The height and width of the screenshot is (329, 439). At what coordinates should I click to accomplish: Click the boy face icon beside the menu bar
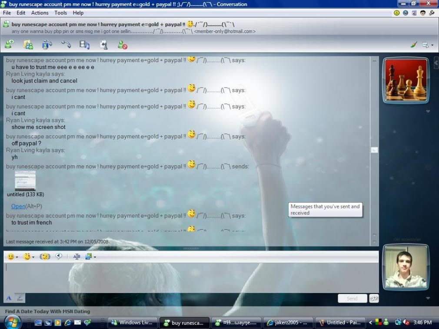click(423, 13)
